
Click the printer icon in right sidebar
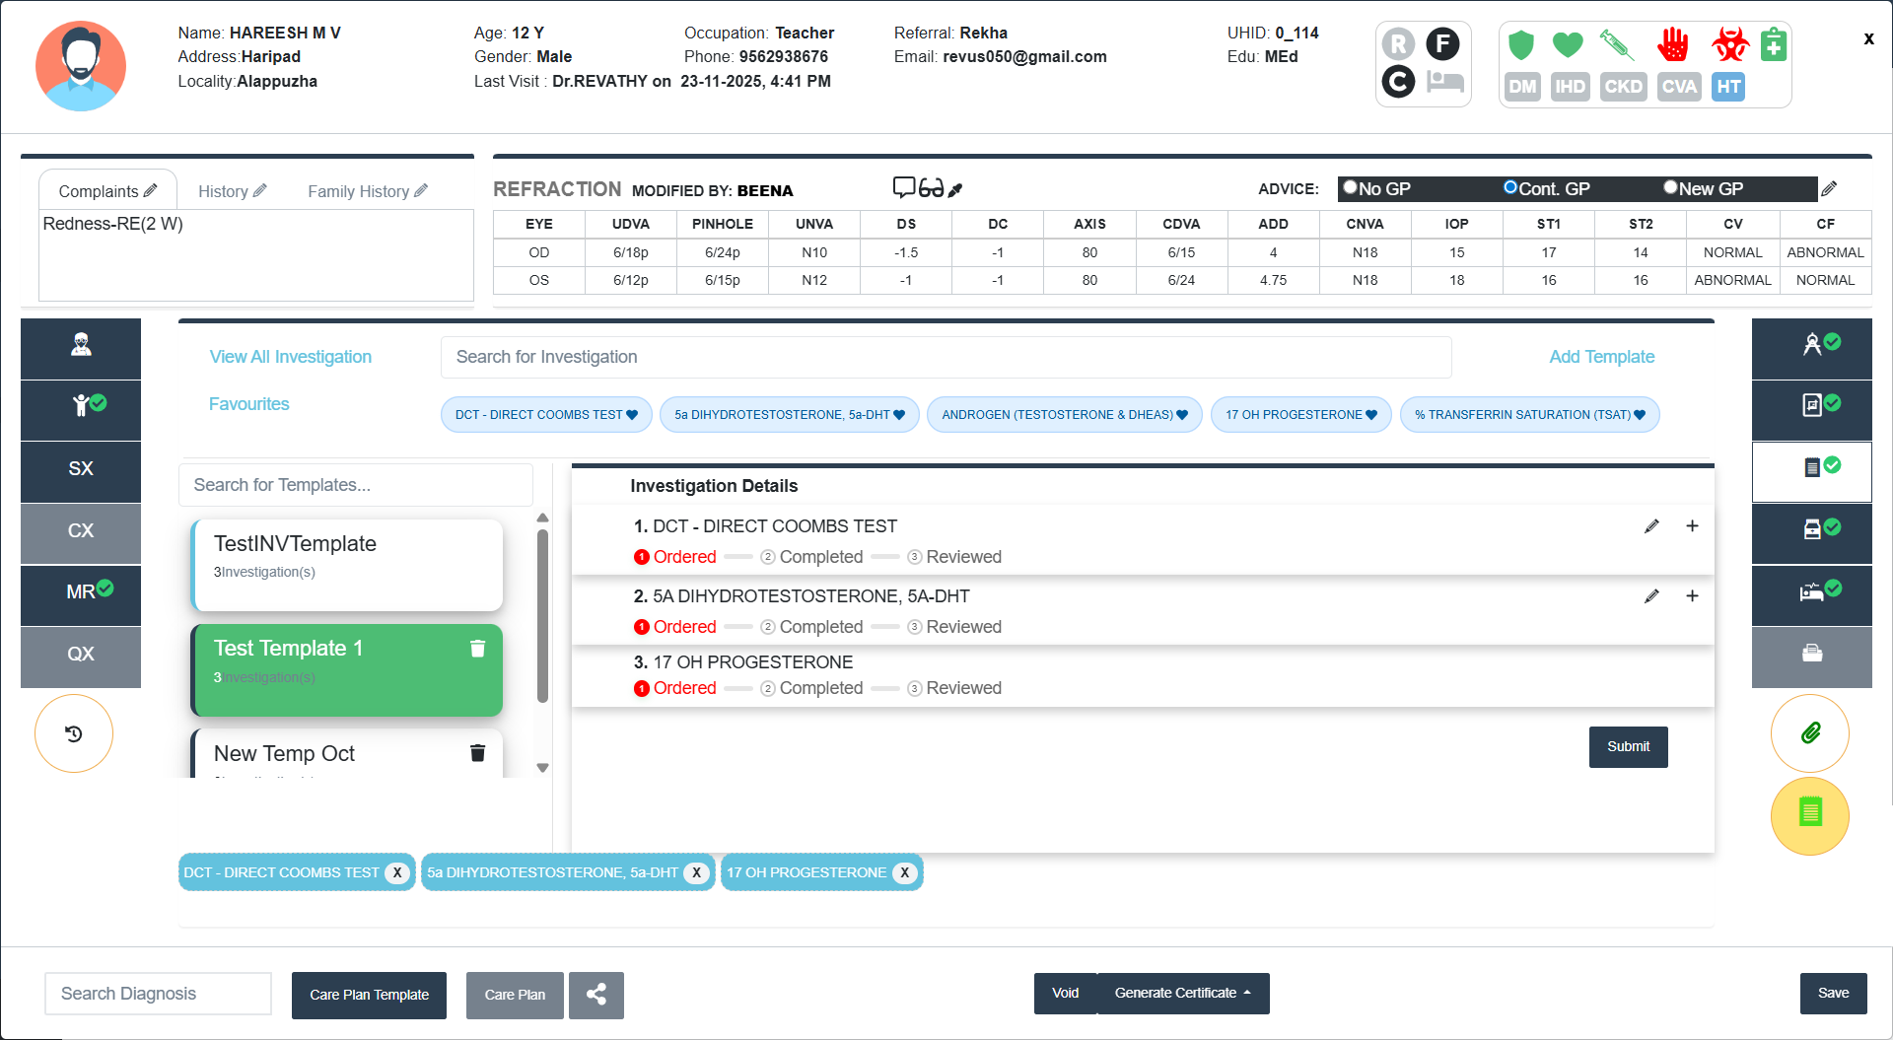tap(1811, 654)
